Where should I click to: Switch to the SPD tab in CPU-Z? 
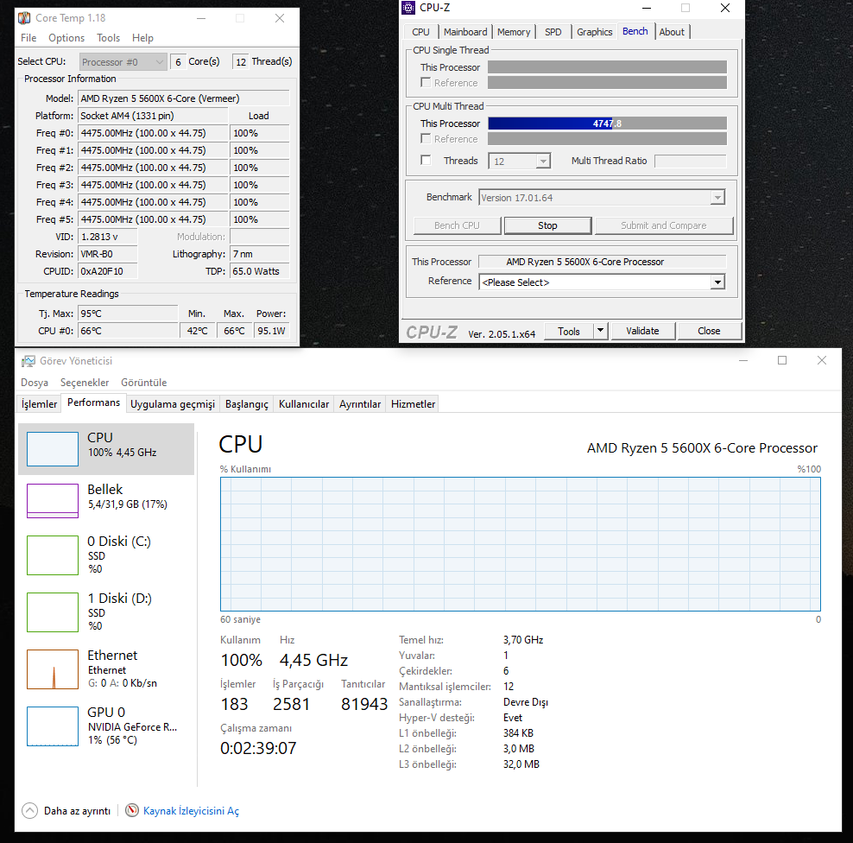coord(553,32)
